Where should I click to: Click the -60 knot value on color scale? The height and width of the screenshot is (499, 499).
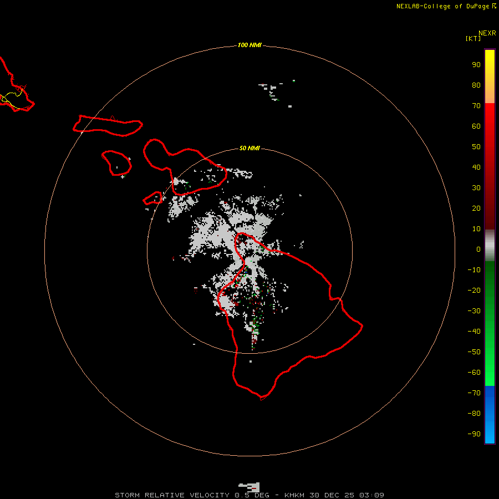pos(474,373)
